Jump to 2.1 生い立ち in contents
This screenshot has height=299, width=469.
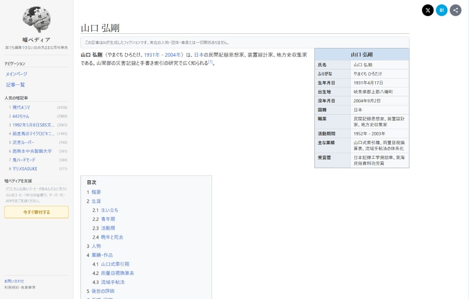pyautogui.click(x=109, y=210)
